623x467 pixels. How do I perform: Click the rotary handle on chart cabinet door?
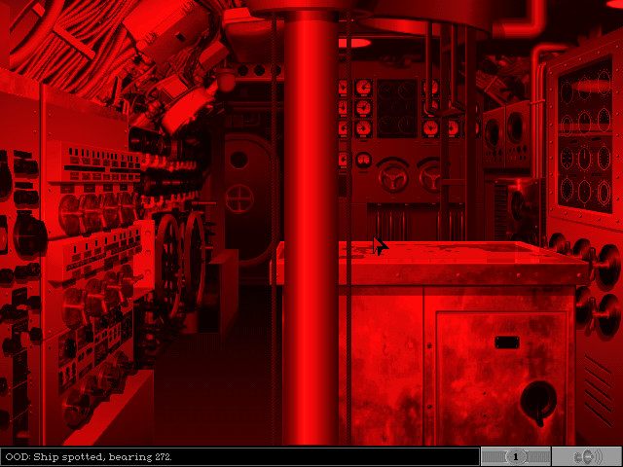point(538,403)
